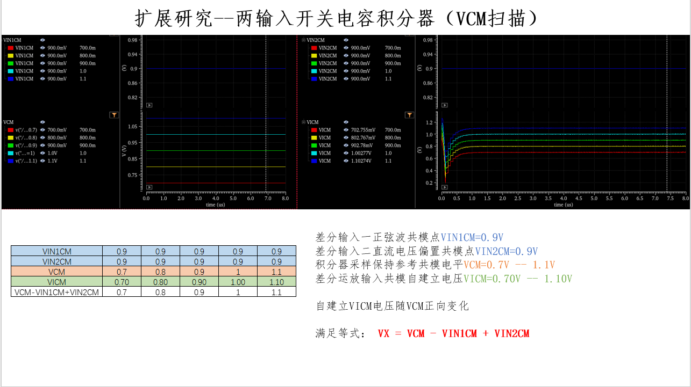The height and width of the screenshot is (387, 691).
Task: Click the table cell reading 0.70
Action: (x=122, y=282)
